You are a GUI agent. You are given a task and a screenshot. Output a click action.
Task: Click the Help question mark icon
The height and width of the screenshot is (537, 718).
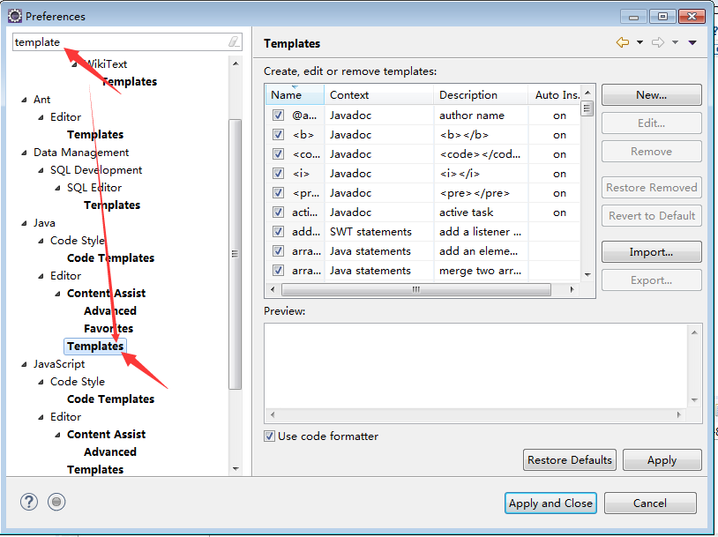29,502
